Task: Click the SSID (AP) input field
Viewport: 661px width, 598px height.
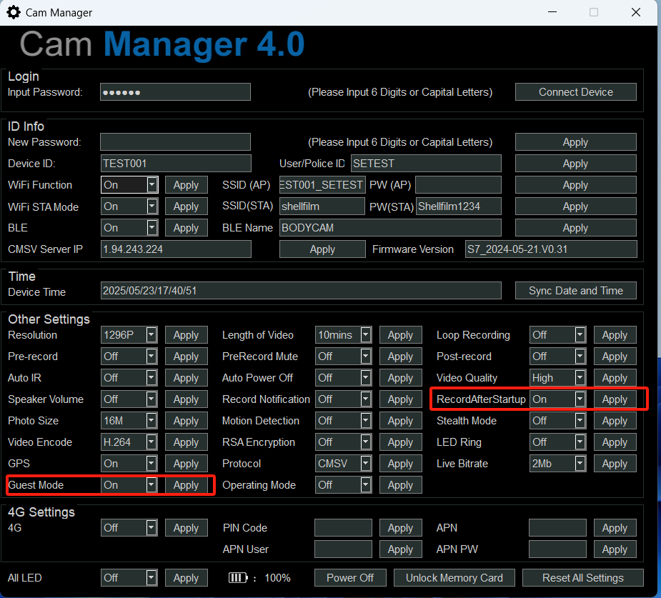Action: tap(322, 185)
